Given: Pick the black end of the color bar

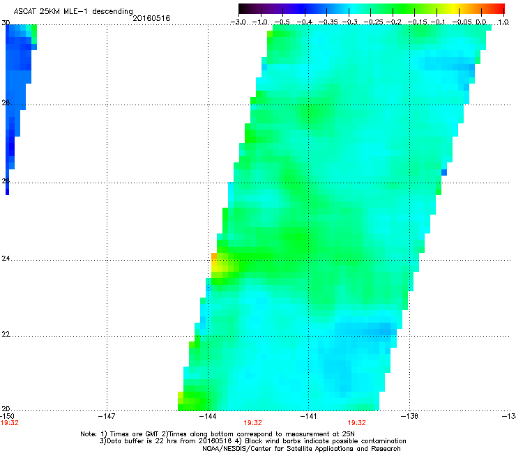Looking at the screenshot, I should pyautogui.click(x=243, y=8).
